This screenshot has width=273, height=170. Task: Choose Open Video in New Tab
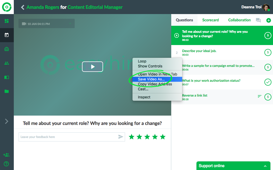157,74
